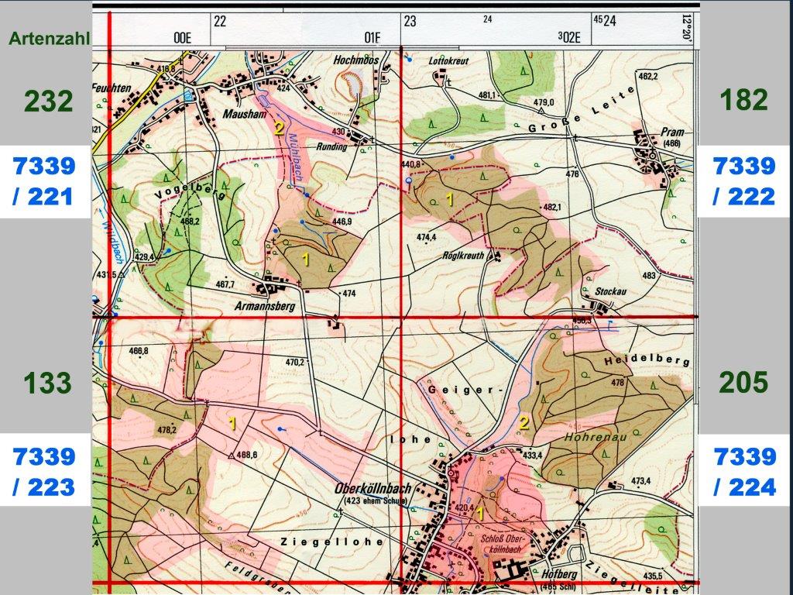Click the species count 182
This screenshot has width=793, height=595.
click(x=743, y=100)
